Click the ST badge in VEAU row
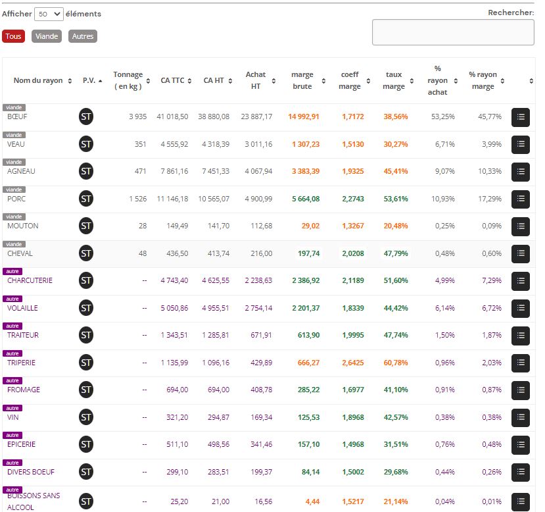The width and height of the screenshot is (545, 512). (x=86, y=144)
